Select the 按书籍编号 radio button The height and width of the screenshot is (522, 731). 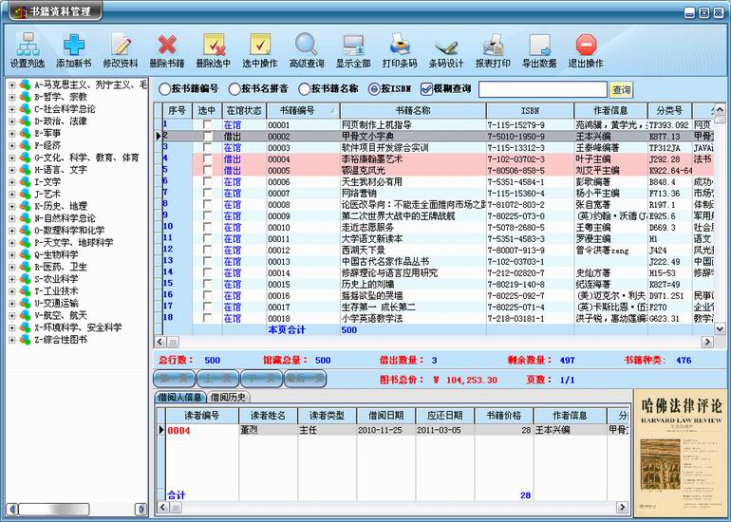165,89
